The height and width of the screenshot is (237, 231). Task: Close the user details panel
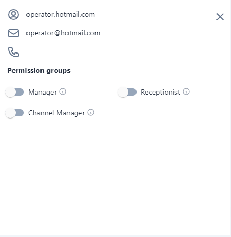[220, 17]
